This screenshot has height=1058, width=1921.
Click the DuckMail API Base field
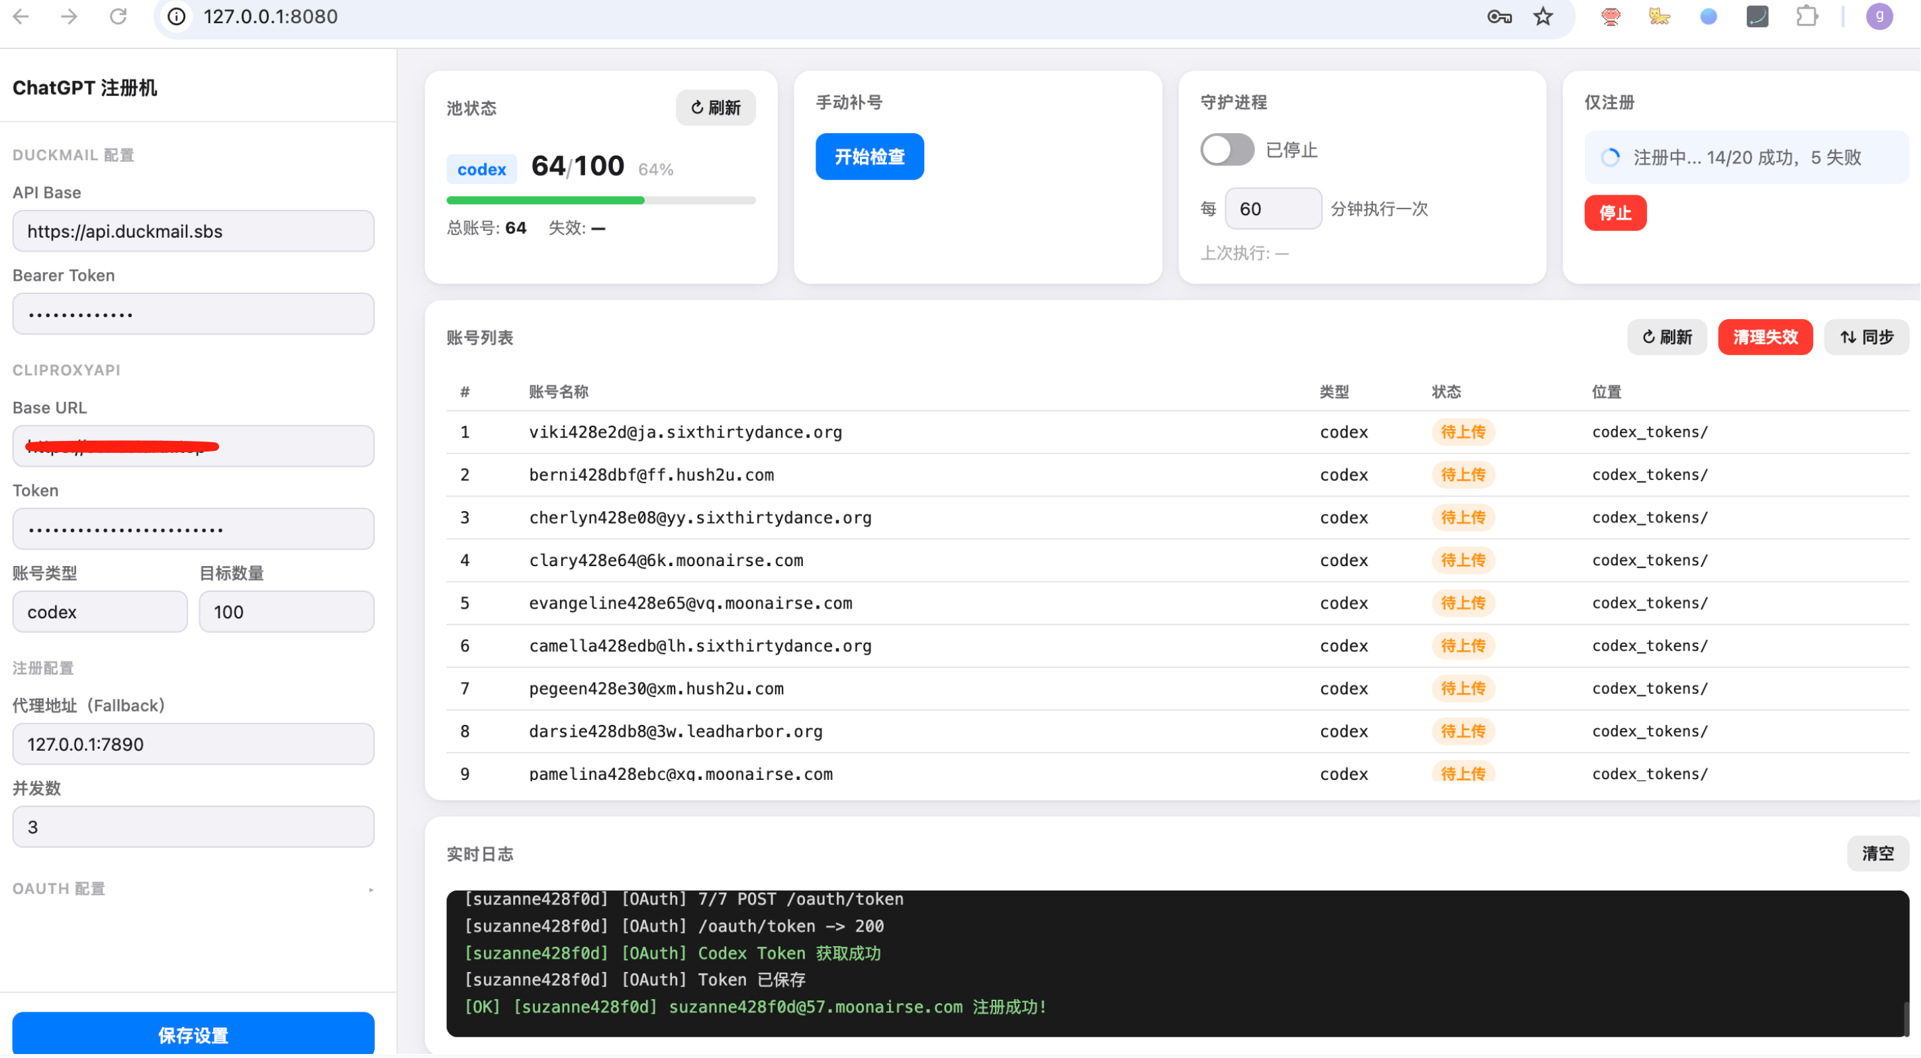point(193,231)
